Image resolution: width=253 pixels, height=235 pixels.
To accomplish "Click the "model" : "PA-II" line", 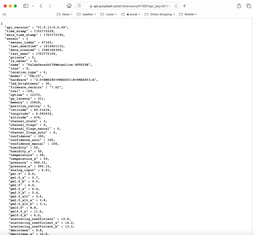I will [x=26, y=76].
